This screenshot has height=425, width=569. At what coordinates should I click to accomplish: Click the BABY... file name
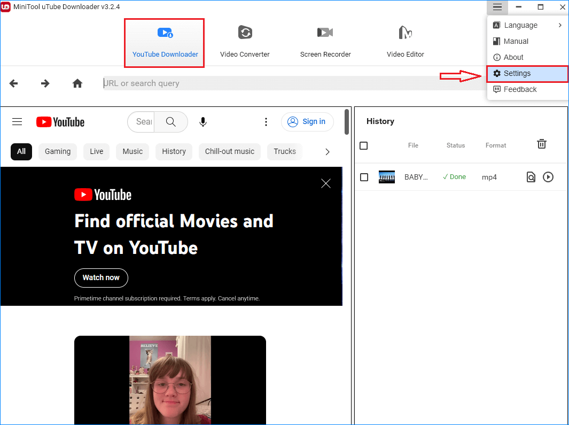pyautogui.click(x=416, y=177)
